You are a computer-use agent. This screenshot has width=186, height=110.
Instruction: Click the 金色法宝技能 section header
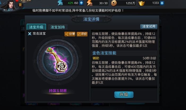tap(104, 53)
